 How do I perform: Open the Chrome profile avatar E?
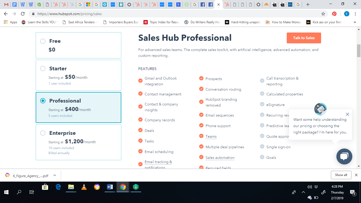[x=346, y=14]
